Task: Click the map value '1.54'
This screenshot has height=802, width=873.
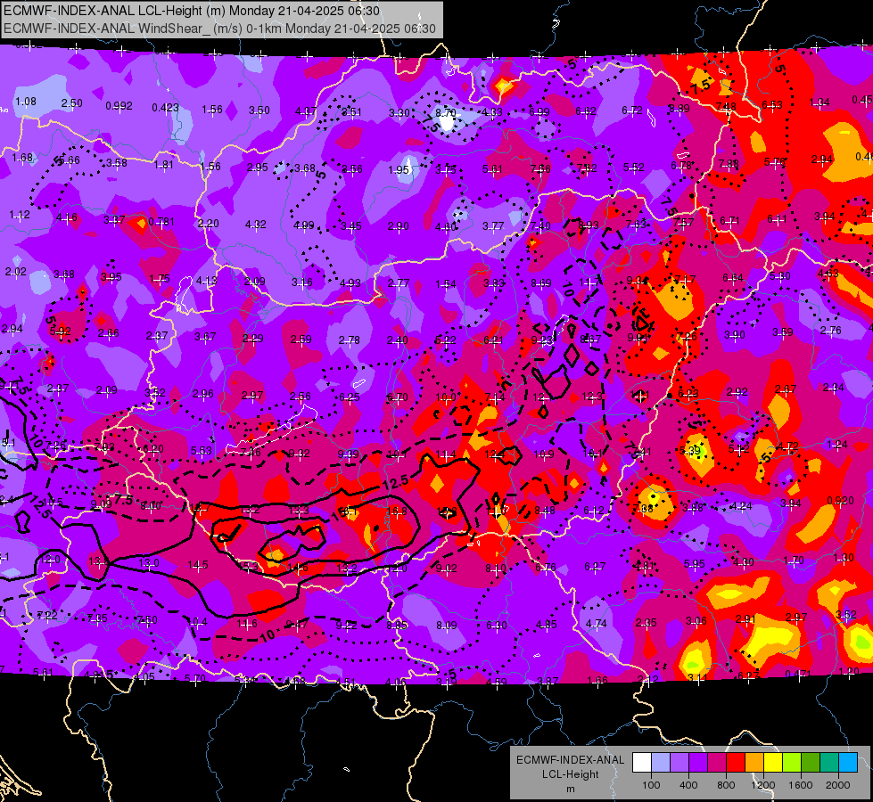Action: coord(446,284)
